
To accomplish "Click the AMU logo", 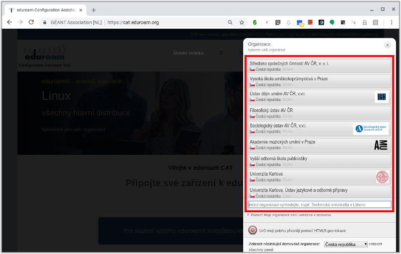I will 381,145.
